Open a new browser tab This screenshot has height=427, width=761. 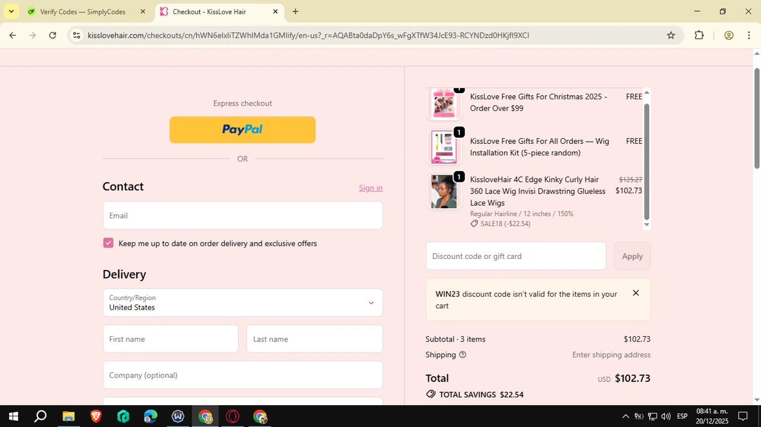pos(295,12)
